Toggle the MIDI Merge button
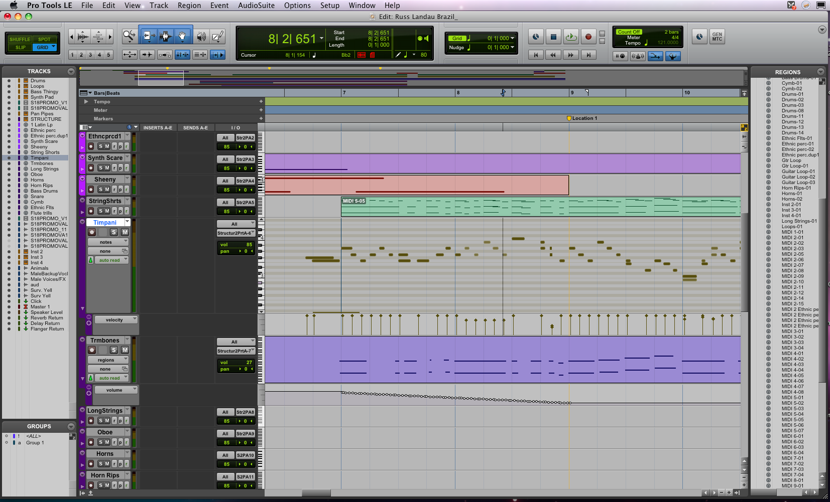The height and width of the screenshot is (502, 830). pos(655,56)
